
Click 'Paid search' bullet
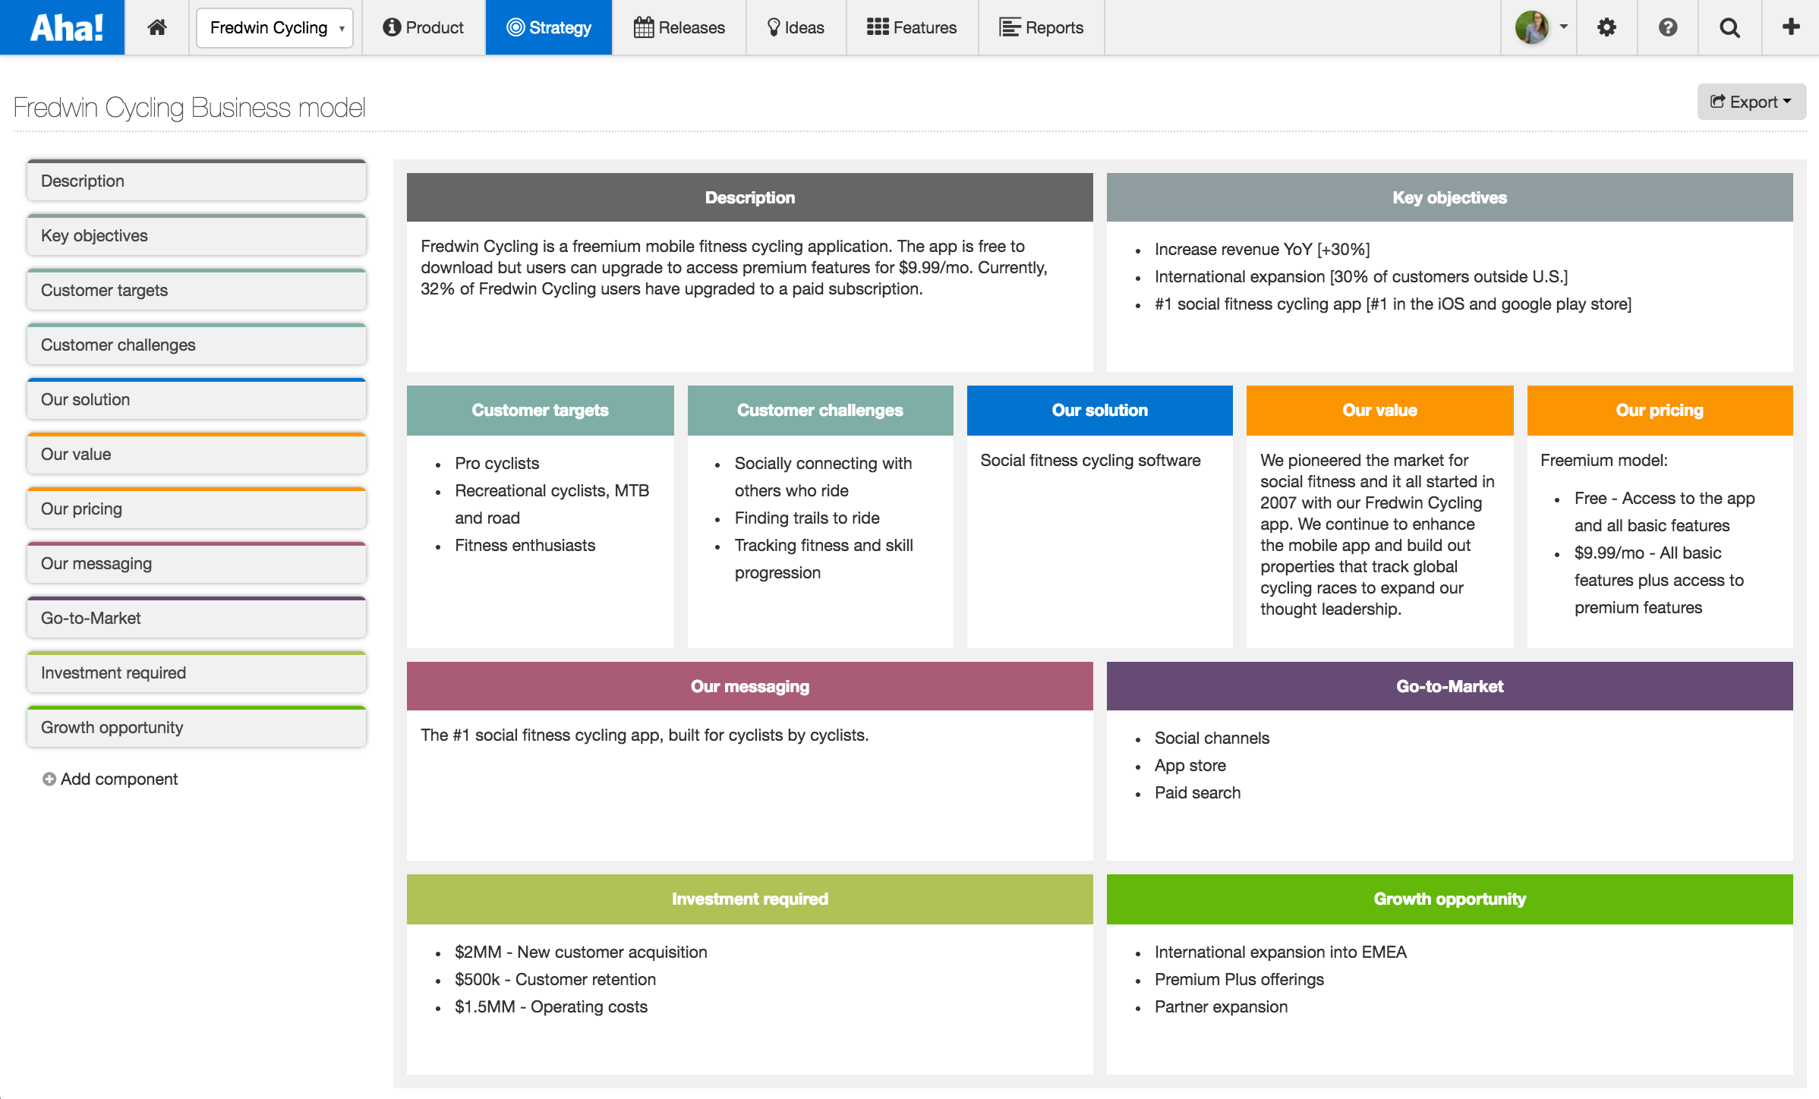point(1197,792)
